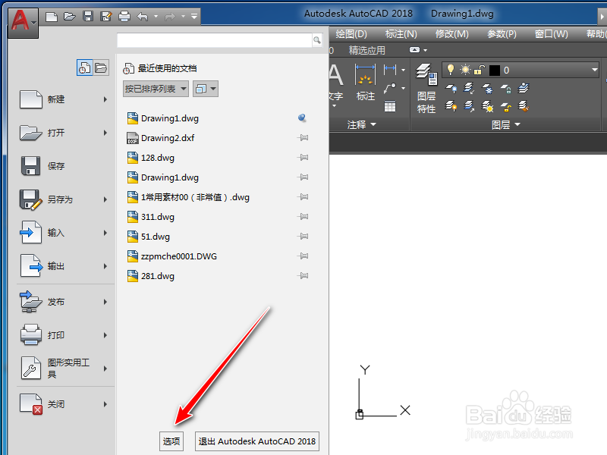
Task: Click the 图形实用工具 wrench icon
Action: pos(30,369)
